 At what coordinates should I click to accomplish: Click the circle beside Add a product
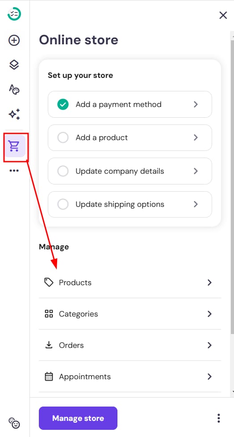point(63,137)
